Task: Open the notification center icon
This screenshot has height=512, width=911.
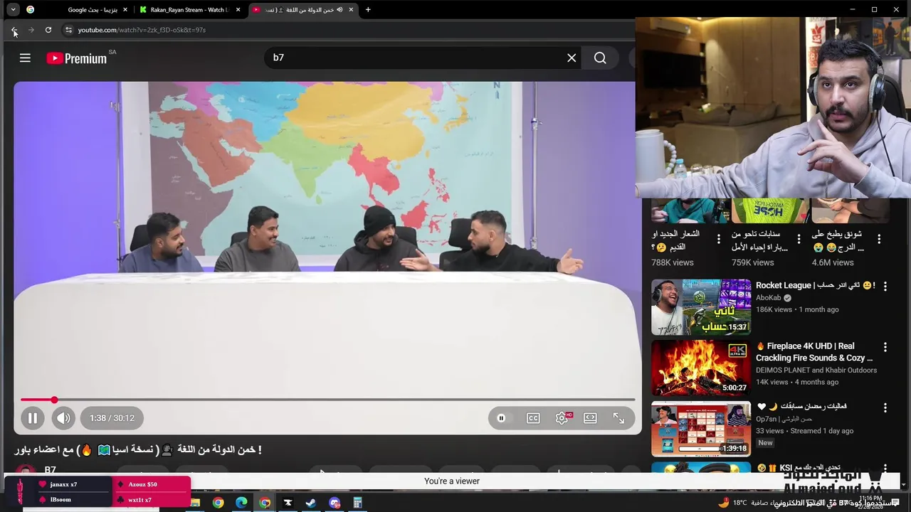Action: coord(896,503)
